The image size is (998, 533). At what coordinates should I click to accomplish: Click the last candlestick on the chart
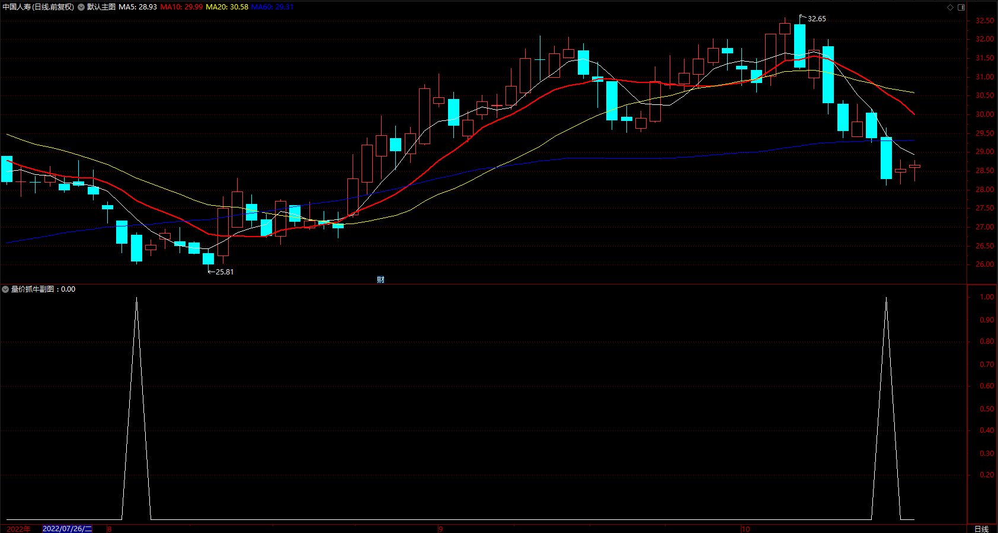(x=914, y=167)
